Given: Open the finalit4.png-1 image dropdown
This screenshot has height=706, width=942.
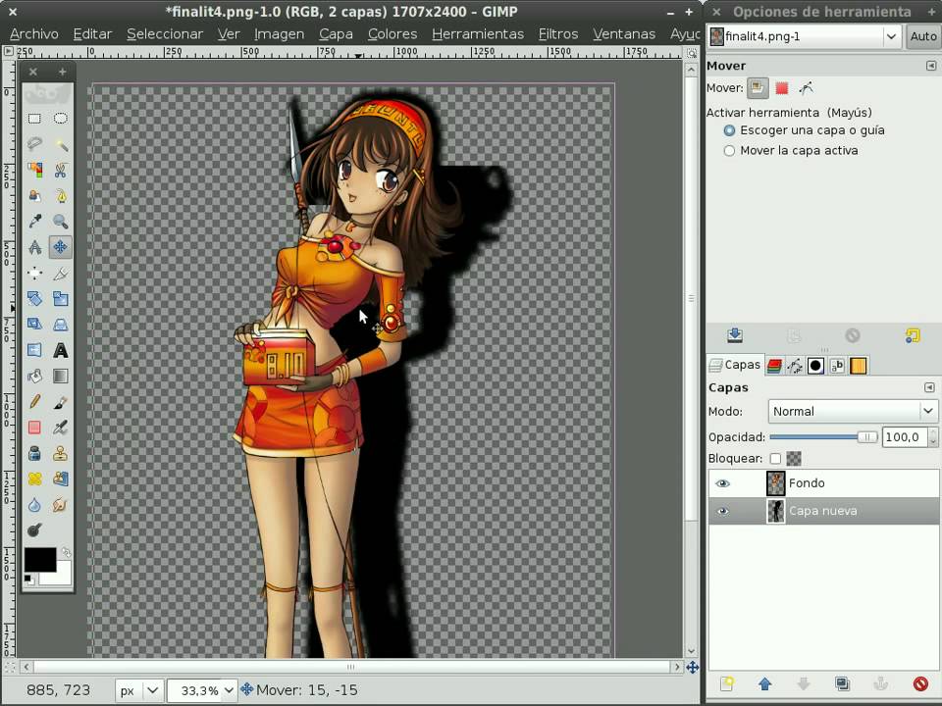Looking at the screenshot, I should click(805, 36).
